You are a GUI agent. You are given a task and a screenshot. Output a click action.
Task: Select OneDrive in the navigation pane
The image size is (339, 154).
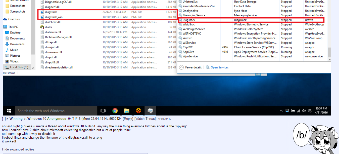point(14,19)
